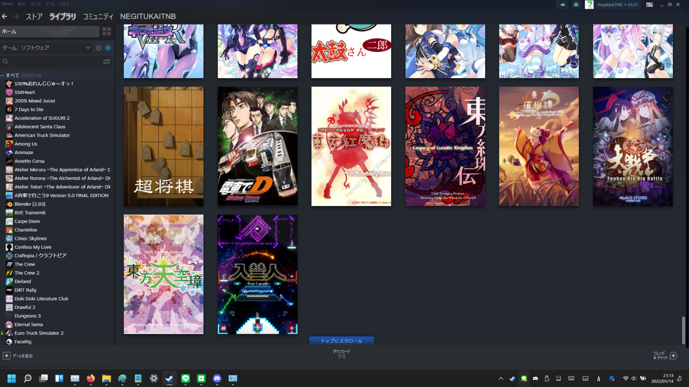
Task: Select Legacy of Lunatic Kingdom cover
Action: (445, 146)
